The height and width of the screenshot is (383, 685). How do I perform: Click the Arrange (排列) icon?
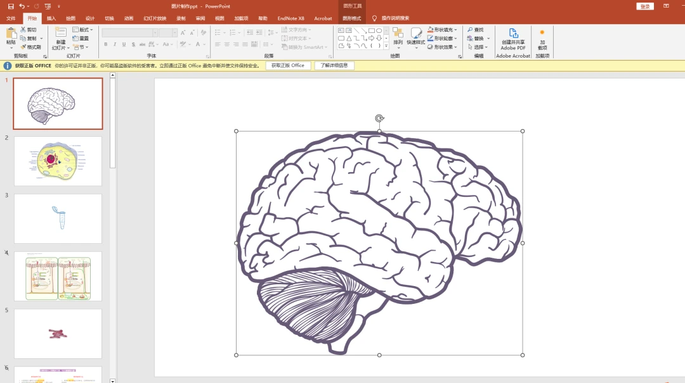pos(398,33)
